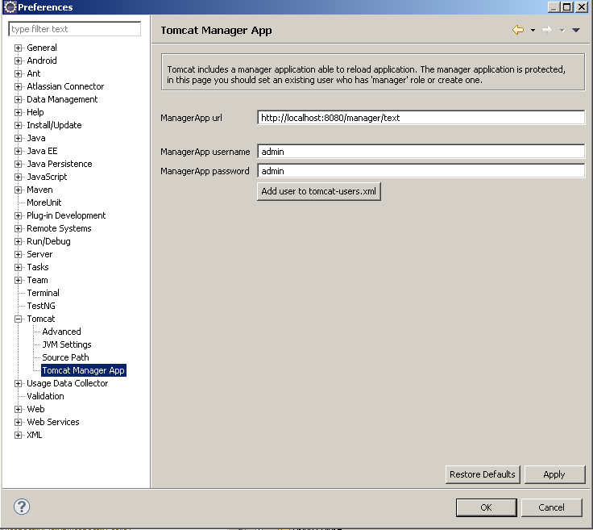Open the help question mark icon
The width and height of the screenshot is (593, 530).
22,507
